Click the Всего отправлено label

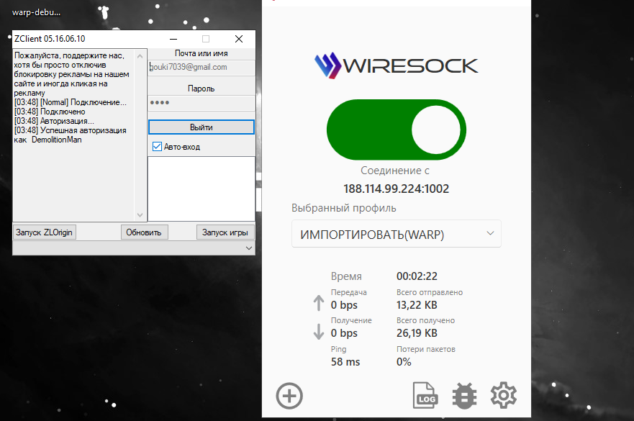pyautogui.click(x=430, y=292)
